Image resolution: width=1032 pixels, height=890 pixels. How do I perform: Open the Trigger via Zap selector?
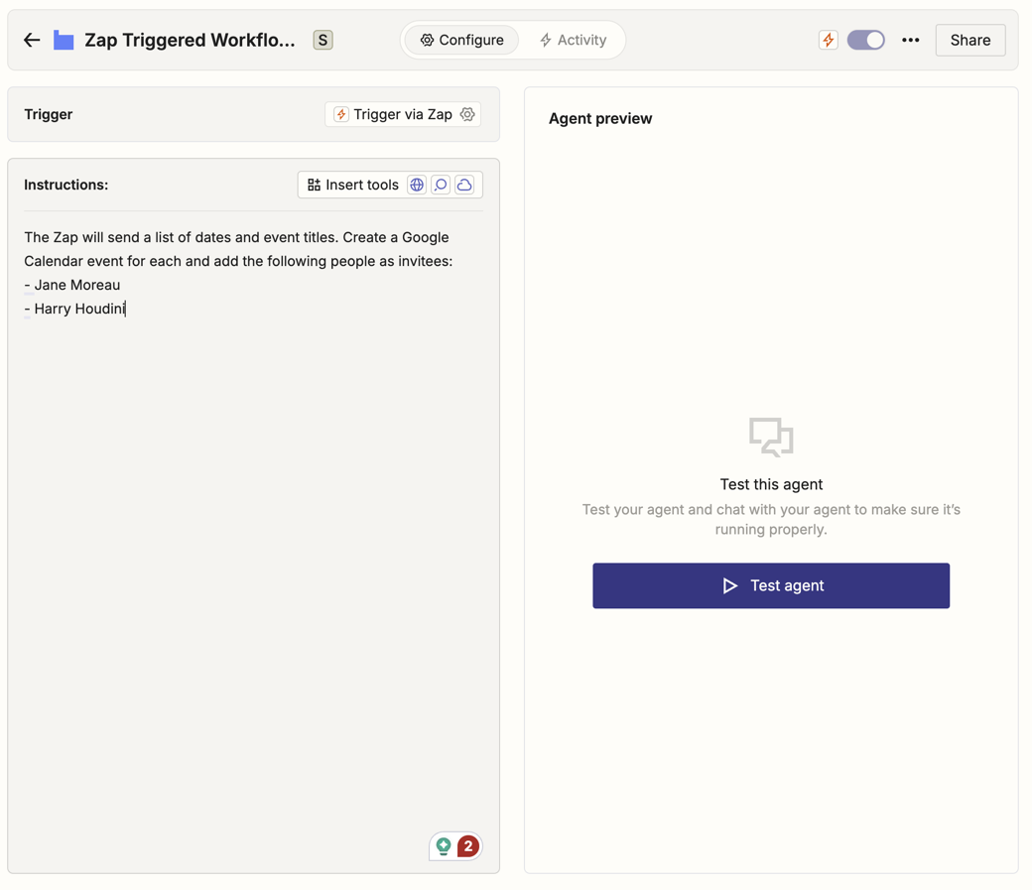[x=394, y=115]
